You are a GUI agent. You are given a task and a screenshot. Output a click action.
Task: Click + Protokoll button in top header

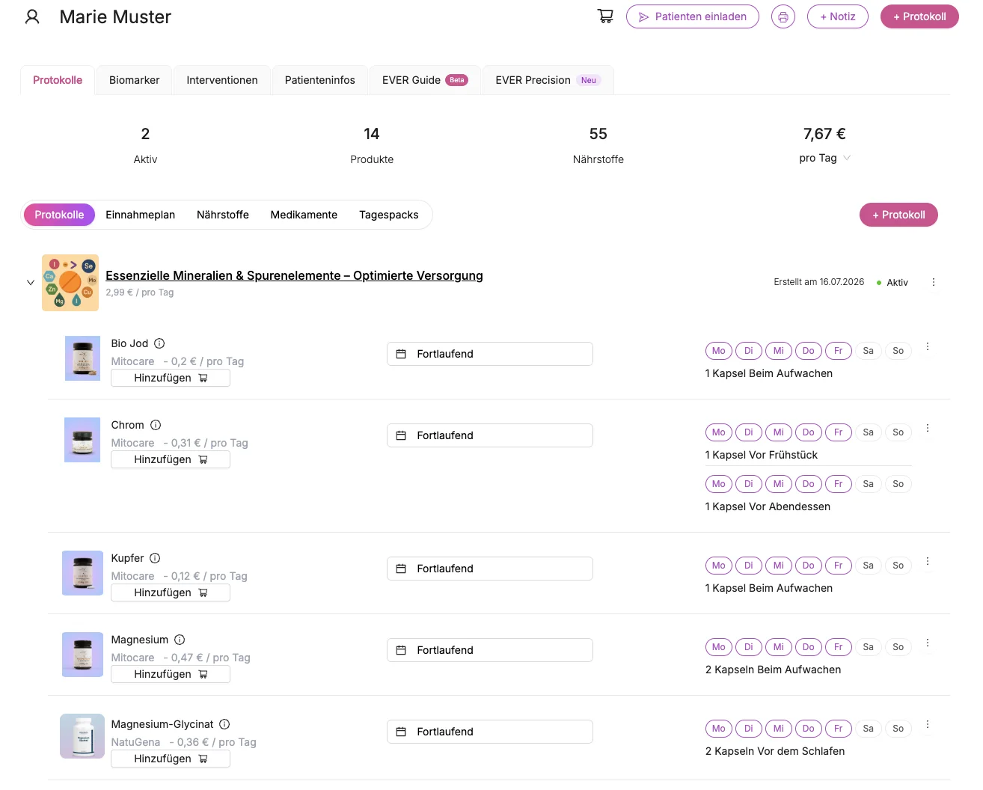tap(919, 16)
